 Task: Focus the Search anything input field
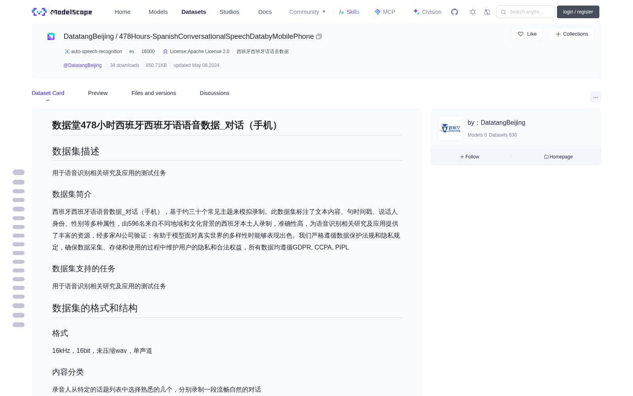[526, 12]
